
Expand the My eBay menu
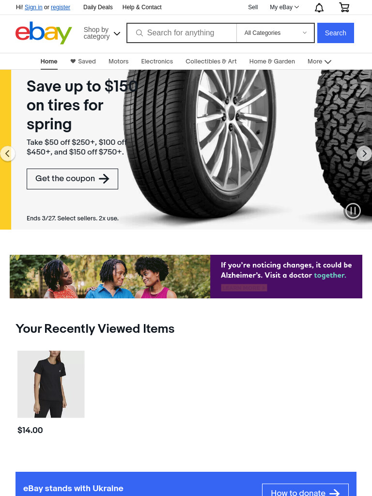pyautogui.click(x=284, y=7)
